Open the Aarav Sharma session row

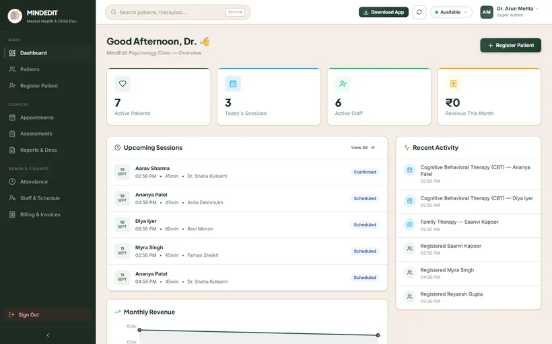(247, 172)
